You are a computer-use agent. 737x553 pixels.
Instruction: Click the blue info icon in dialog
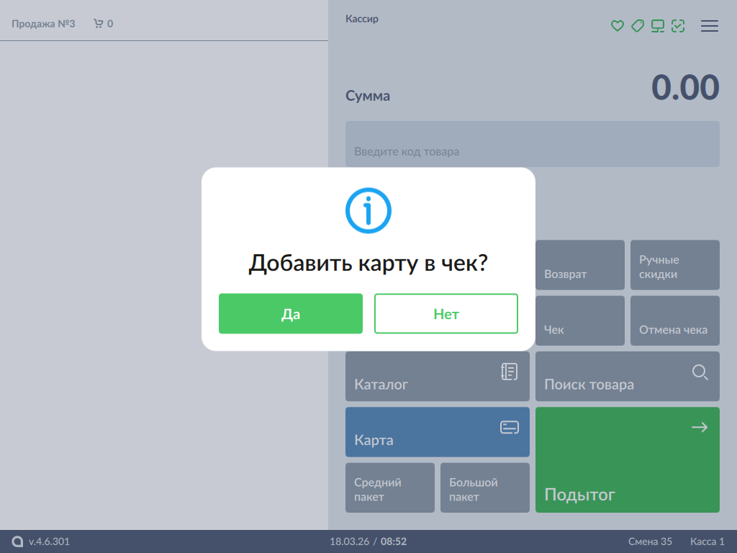point(368,210)
